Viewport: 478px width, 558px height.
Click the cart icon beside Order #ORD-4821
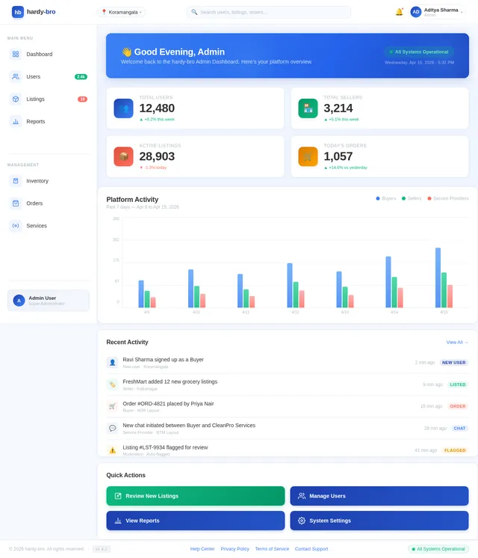click(112, 406)
